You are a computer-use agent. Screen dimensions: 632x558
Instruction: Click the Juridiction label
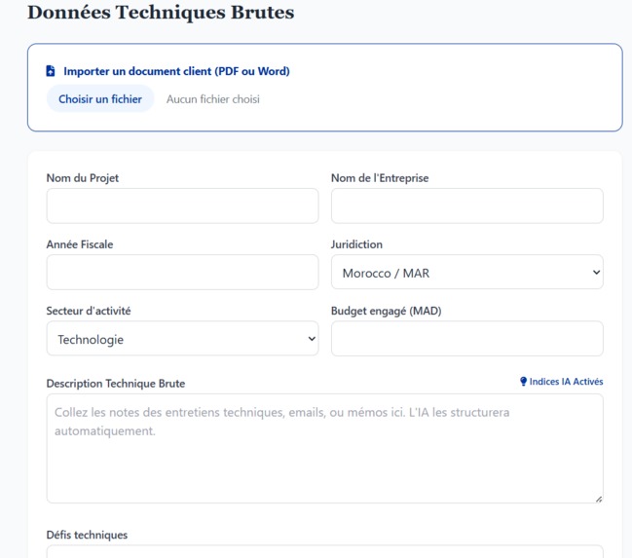click(356, 244)
